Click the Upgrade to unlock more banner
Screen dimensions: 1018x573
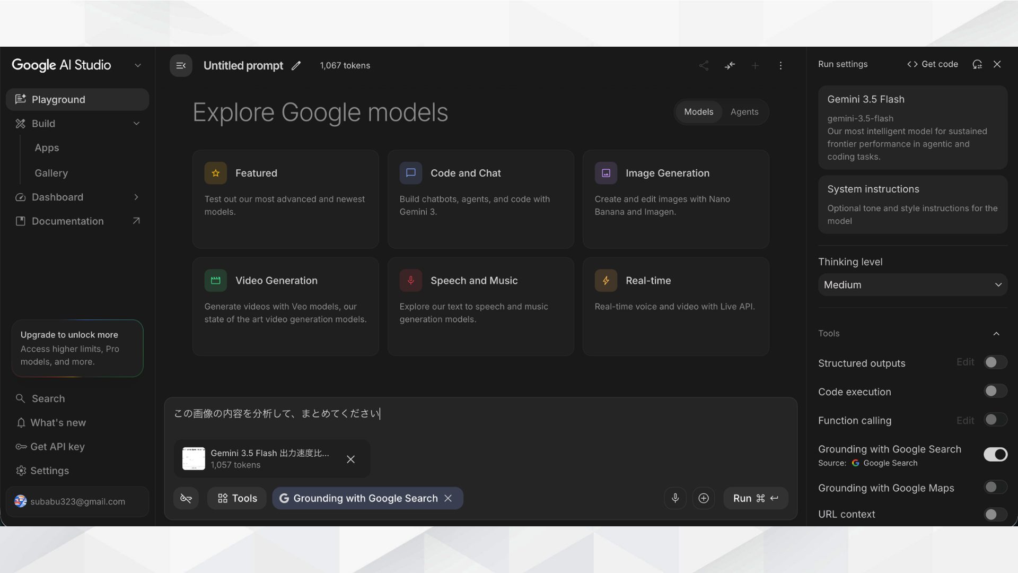pos(77,348)
